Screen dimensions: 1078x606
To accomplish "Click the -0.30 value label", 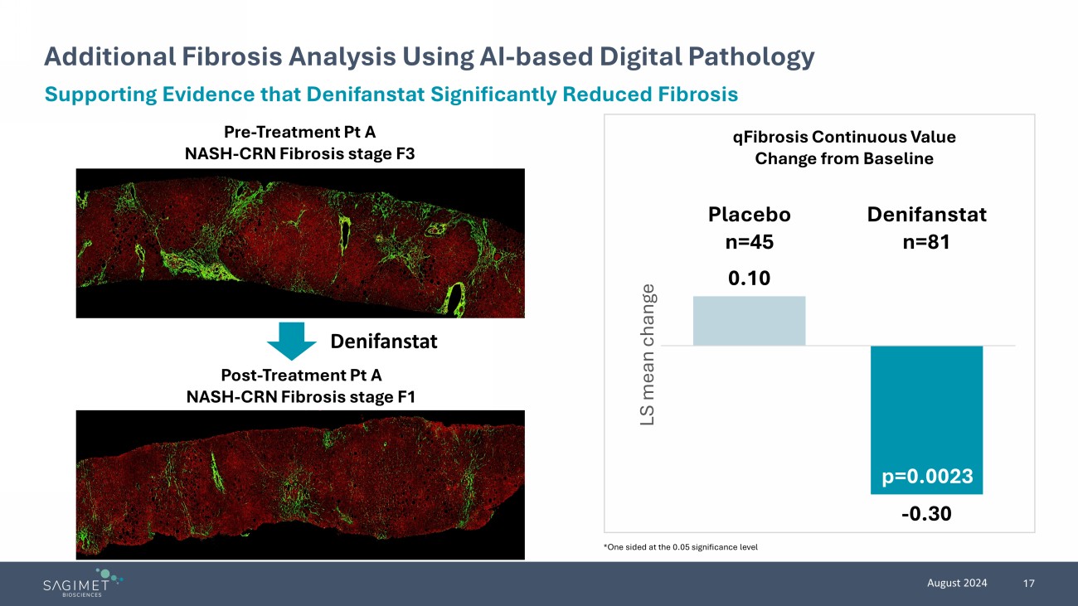I will click(926, 514).
